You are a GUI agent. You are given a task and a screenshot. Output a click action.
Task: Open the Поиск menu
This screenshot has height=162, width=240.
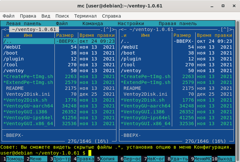[x=62, y=16]
